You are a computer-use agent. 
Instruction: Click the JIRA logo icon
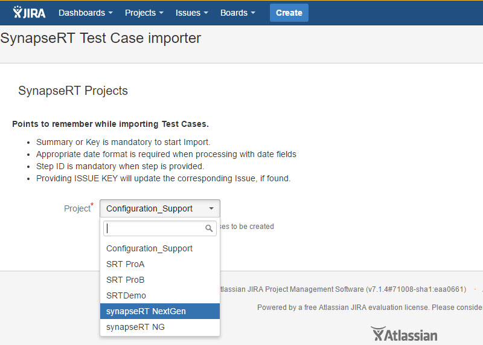[29, 12]
